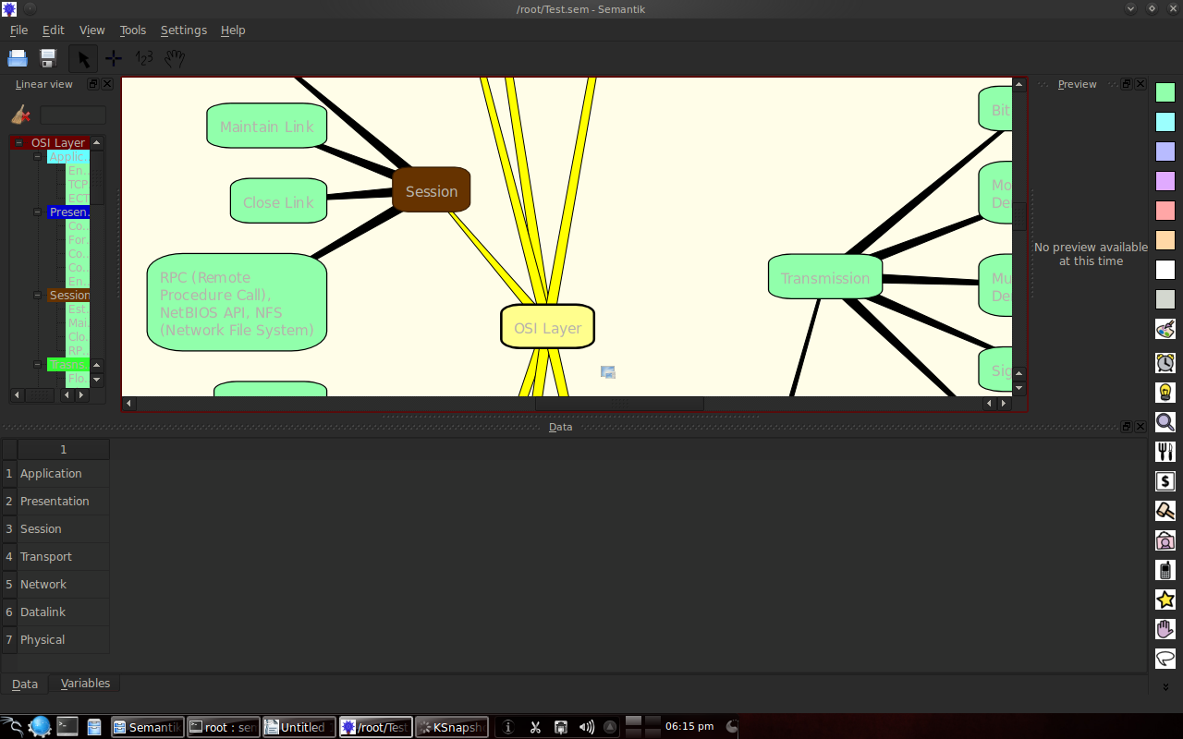The image size is (1183, 739).
Task: Click the Maintain Link node
Action: [267, 126]
